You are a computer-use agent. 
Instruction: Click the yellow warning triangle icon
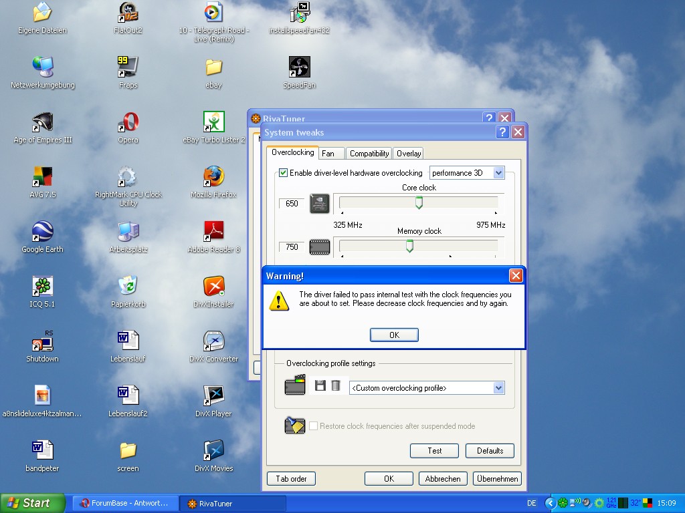pyautogui.click(x=279, y=300)
